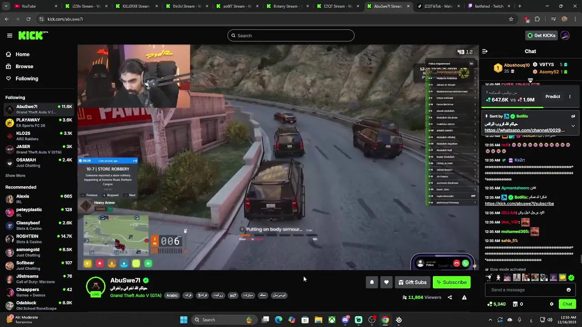Click the as7 stream tag
582x327 pixels.
(233, 295)
